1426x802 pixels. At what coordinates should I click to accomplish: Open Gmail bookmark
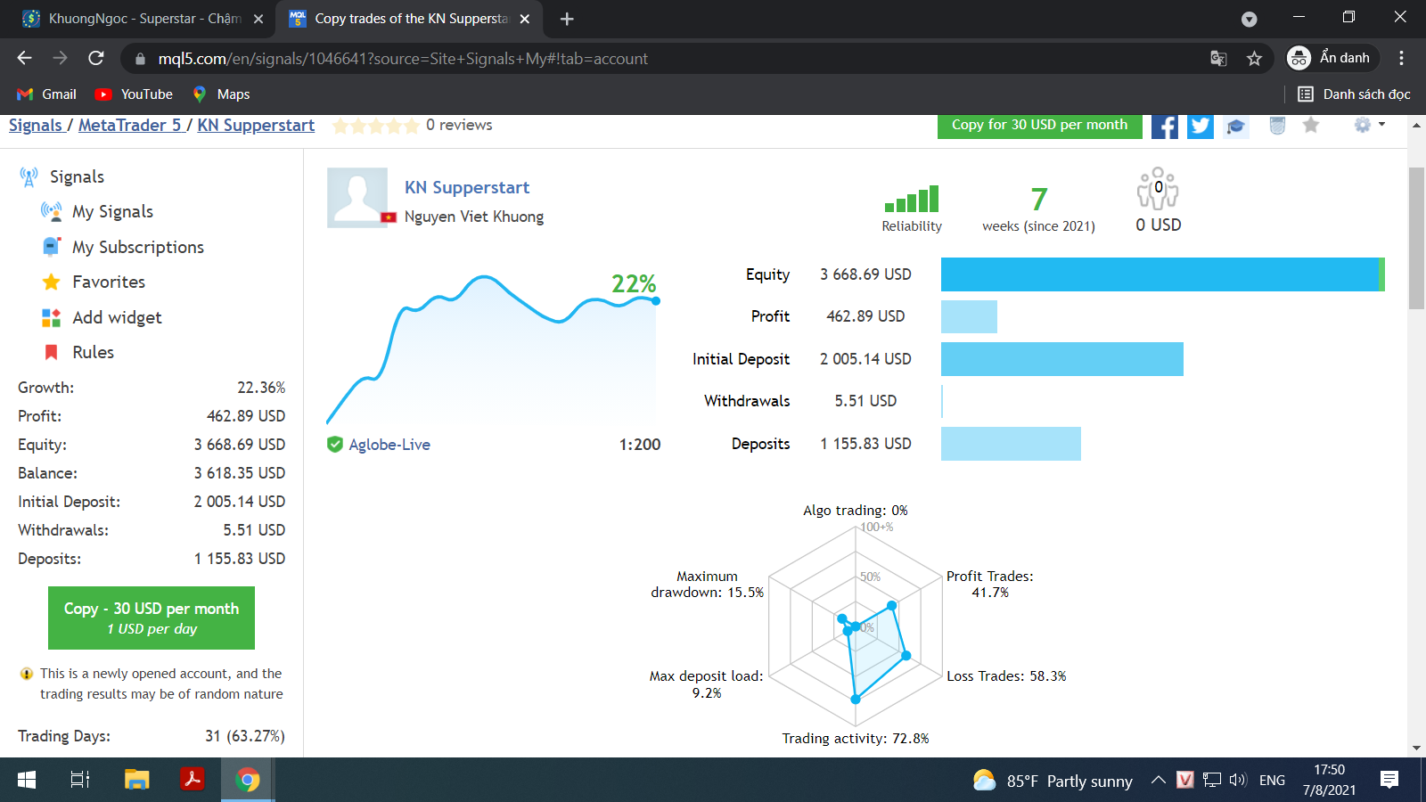pos(46,94)
